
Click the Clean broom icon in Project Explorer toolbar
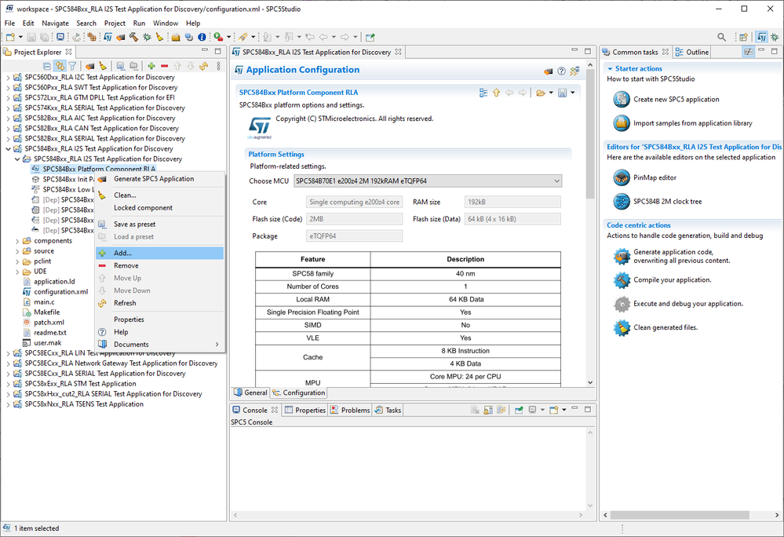click(x=103, y=66)
